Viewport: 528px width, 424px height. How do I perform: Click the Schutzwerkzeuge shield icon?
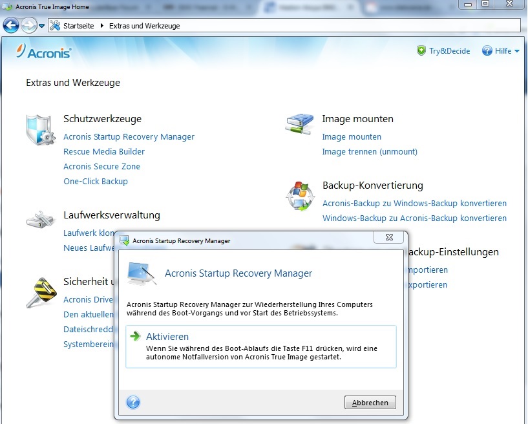41,130
